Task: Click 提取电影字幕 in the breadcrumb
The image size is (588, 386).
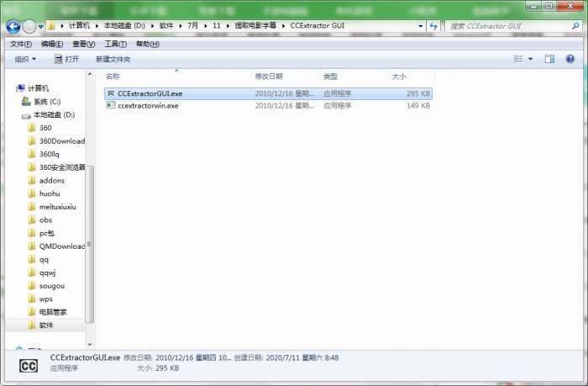Action: coord(255,25)
